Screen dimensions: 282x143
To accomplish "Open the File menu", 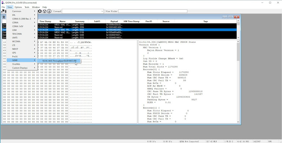I will [3, 7].
